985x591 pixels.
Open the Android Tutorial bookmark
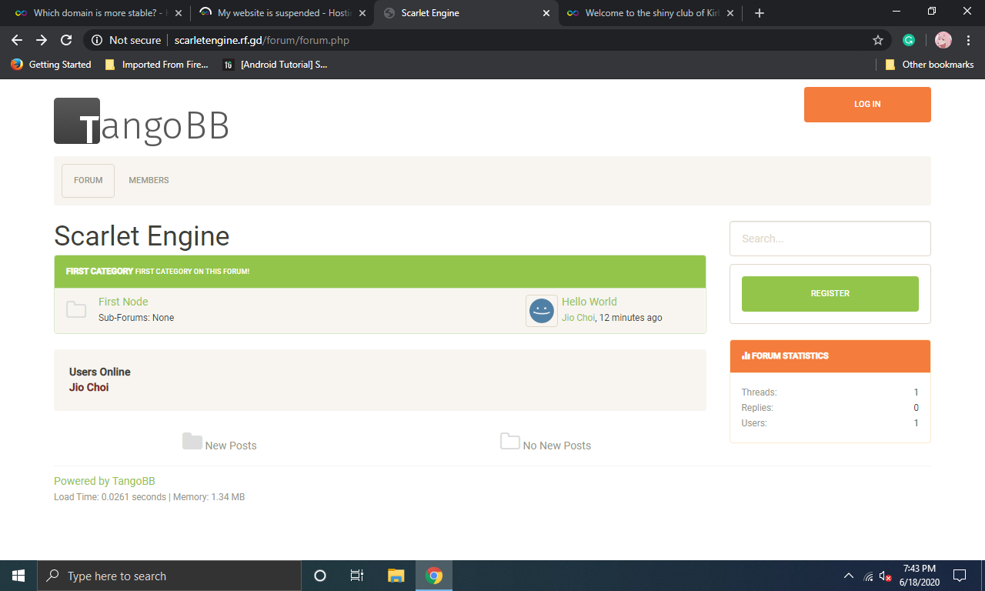(275, 65)
